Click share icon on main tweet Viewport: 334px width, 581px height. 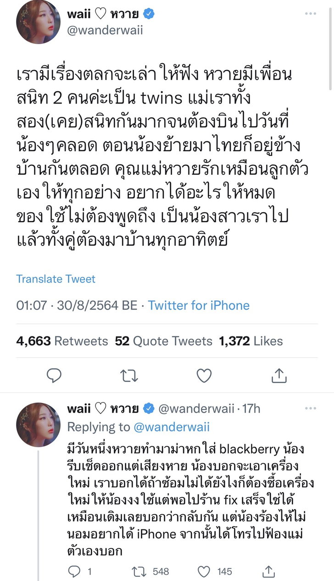coord(278,376)
